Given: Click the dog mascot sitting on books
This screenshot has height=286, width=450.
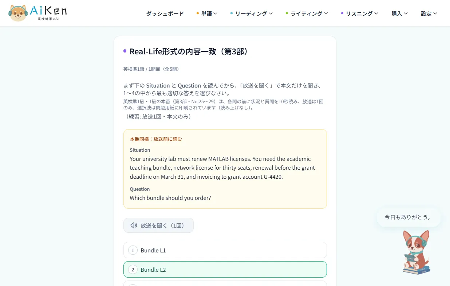Looking at the screenshot, I should point(416,252).
